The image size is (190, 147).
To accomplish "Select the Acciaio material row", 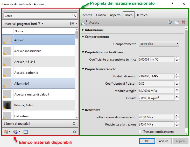I will click(x=39, y=40).
